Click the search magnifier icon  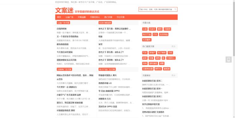(175, 9)
